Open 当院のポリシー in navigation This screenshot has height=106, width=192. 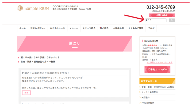point(38,28)
